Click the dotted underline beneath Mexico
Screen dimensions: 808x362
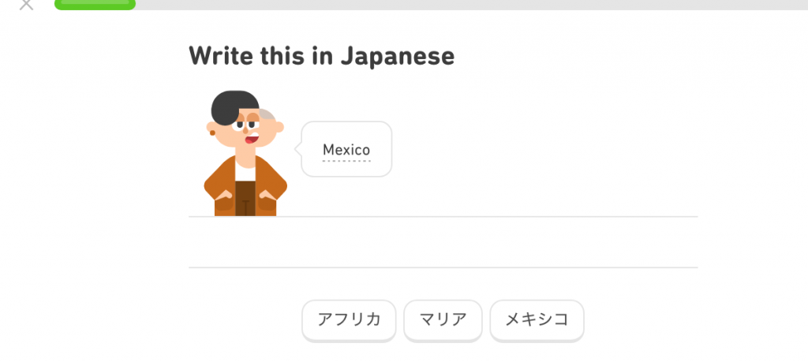346,160
